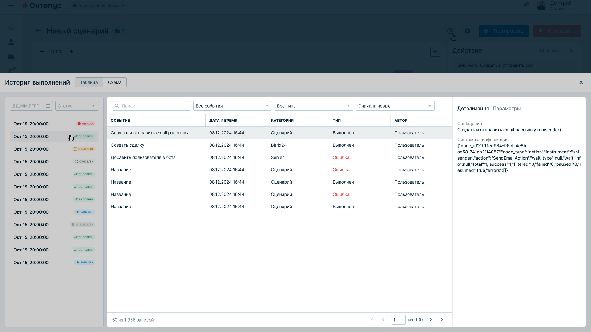Expand the Сначала новые sort dropdown
The height and width of the screenshot is (332, 591).
395,106
